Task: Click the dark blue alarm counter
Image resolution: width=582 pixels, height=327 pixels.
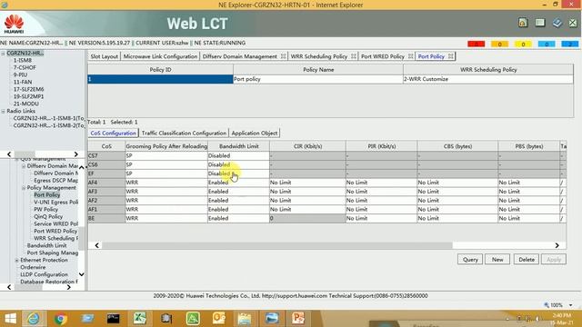Action: click(570, 44)
